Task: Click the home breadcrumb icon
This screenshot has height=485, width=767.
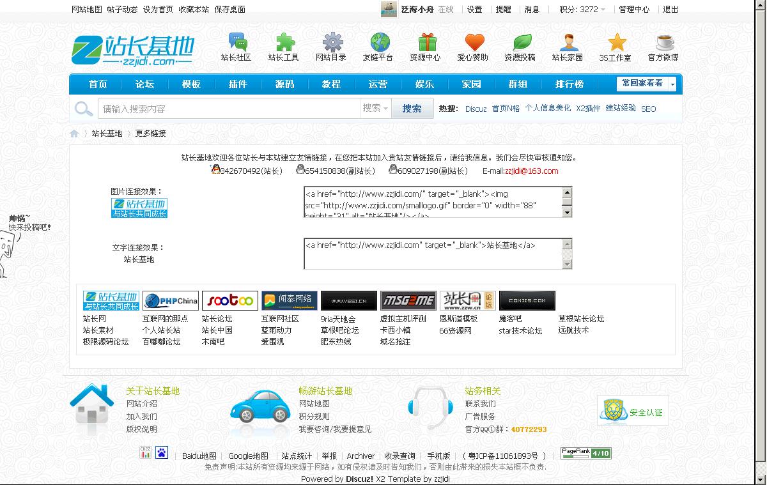Action: pyautogui.click(x=74, y=133)
